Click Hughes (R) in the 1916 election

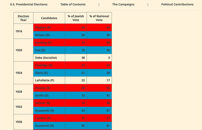point(43,28)
